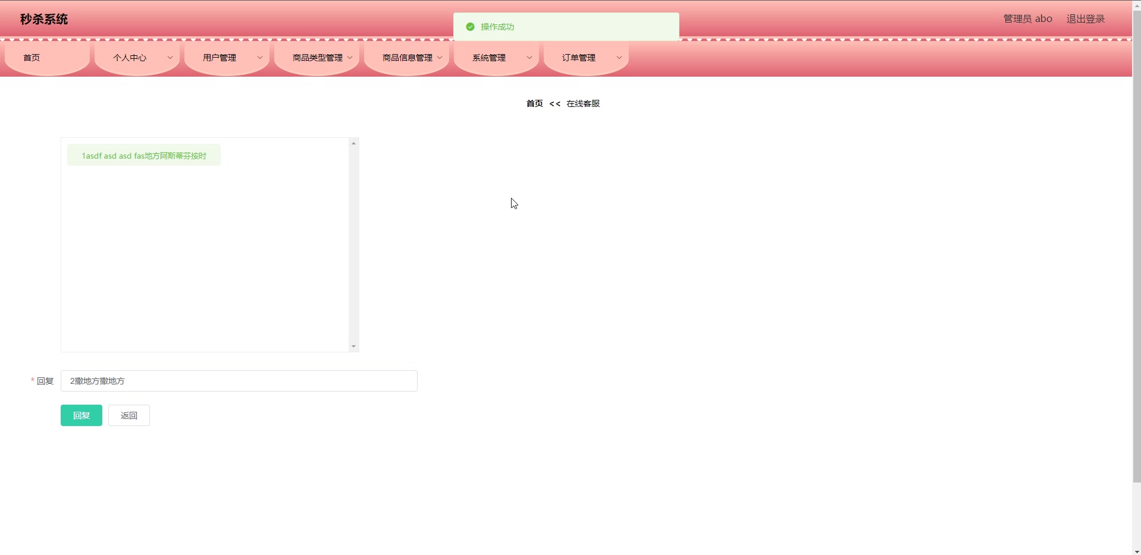Expand the 个人中心 dropdown menu
Image resolution: width=1141 pixels, height=555 pixels.
tap(137, 57)
